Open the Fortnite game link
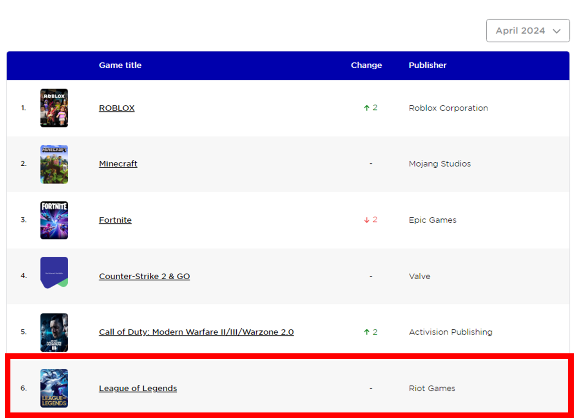 [x=115, y=220]
